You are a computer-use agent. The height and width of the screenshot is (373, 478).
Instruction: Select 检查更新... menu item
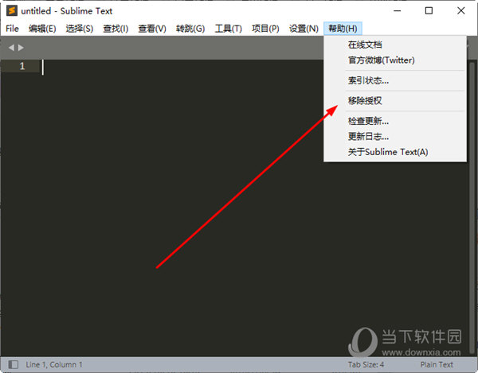coord(395,121)
